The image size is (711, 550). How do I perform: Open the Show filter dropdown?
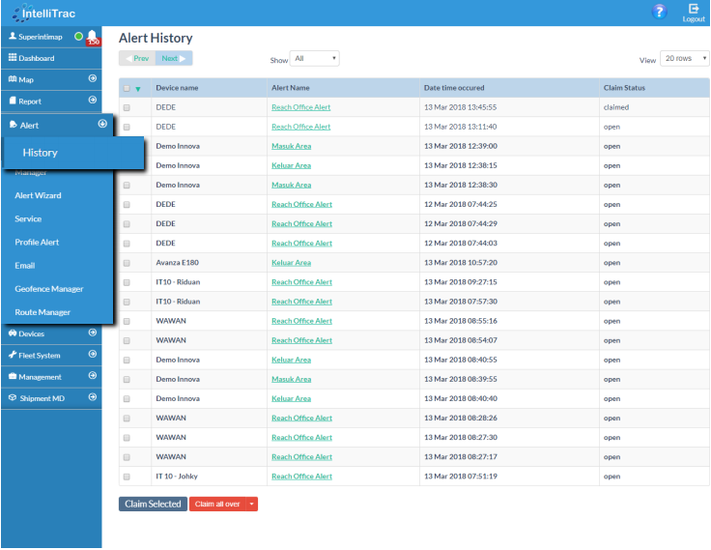point(315,59)
